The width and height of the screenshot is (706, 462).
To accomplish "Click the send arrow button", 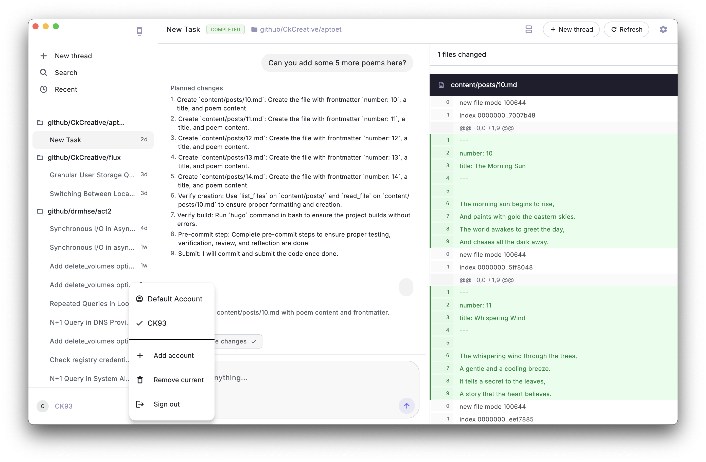I will point(407,406).
